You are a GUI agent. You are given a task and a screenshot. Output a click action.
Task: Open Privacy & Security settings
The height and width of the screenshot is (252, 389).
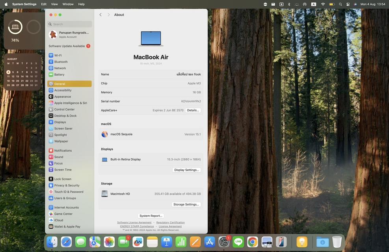tap(69, 185)
